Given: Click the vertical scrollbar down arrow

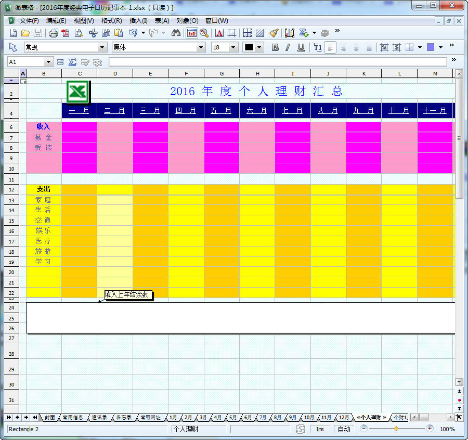Looking at the screenshot, I should (459, 382).
